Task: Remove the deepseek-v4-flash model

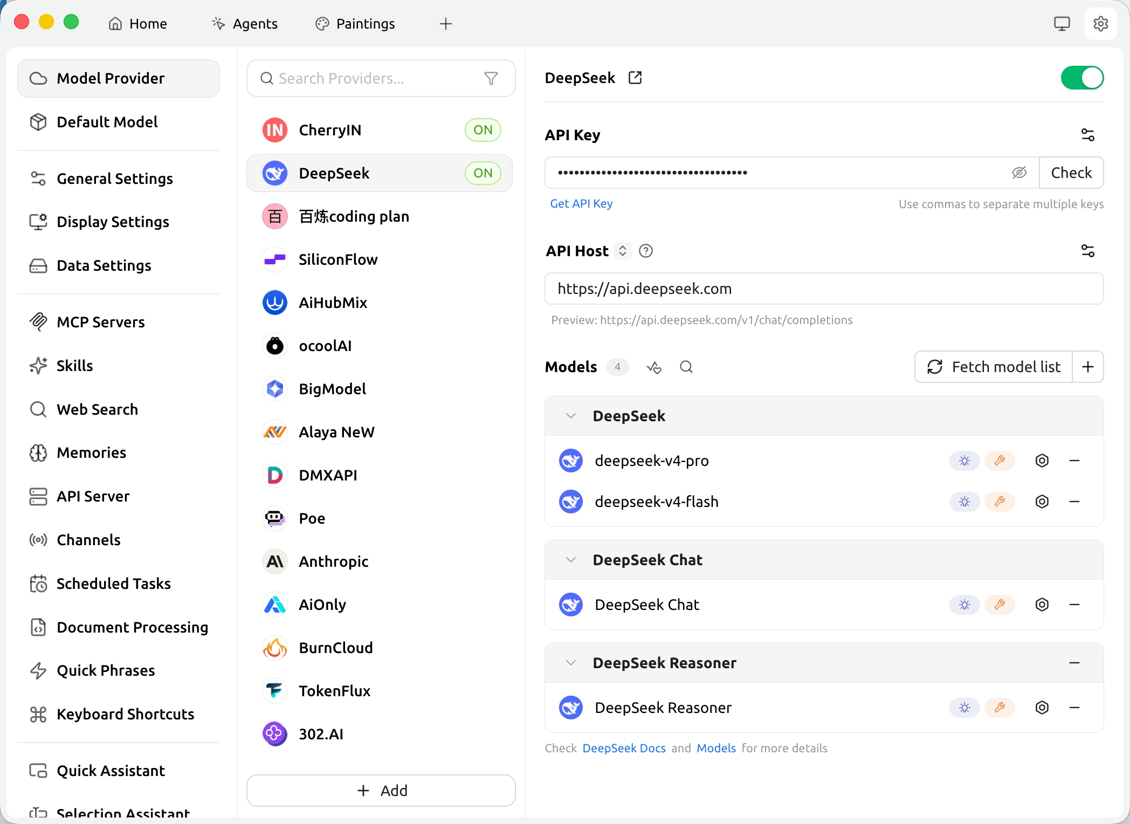Action: 1074,502
